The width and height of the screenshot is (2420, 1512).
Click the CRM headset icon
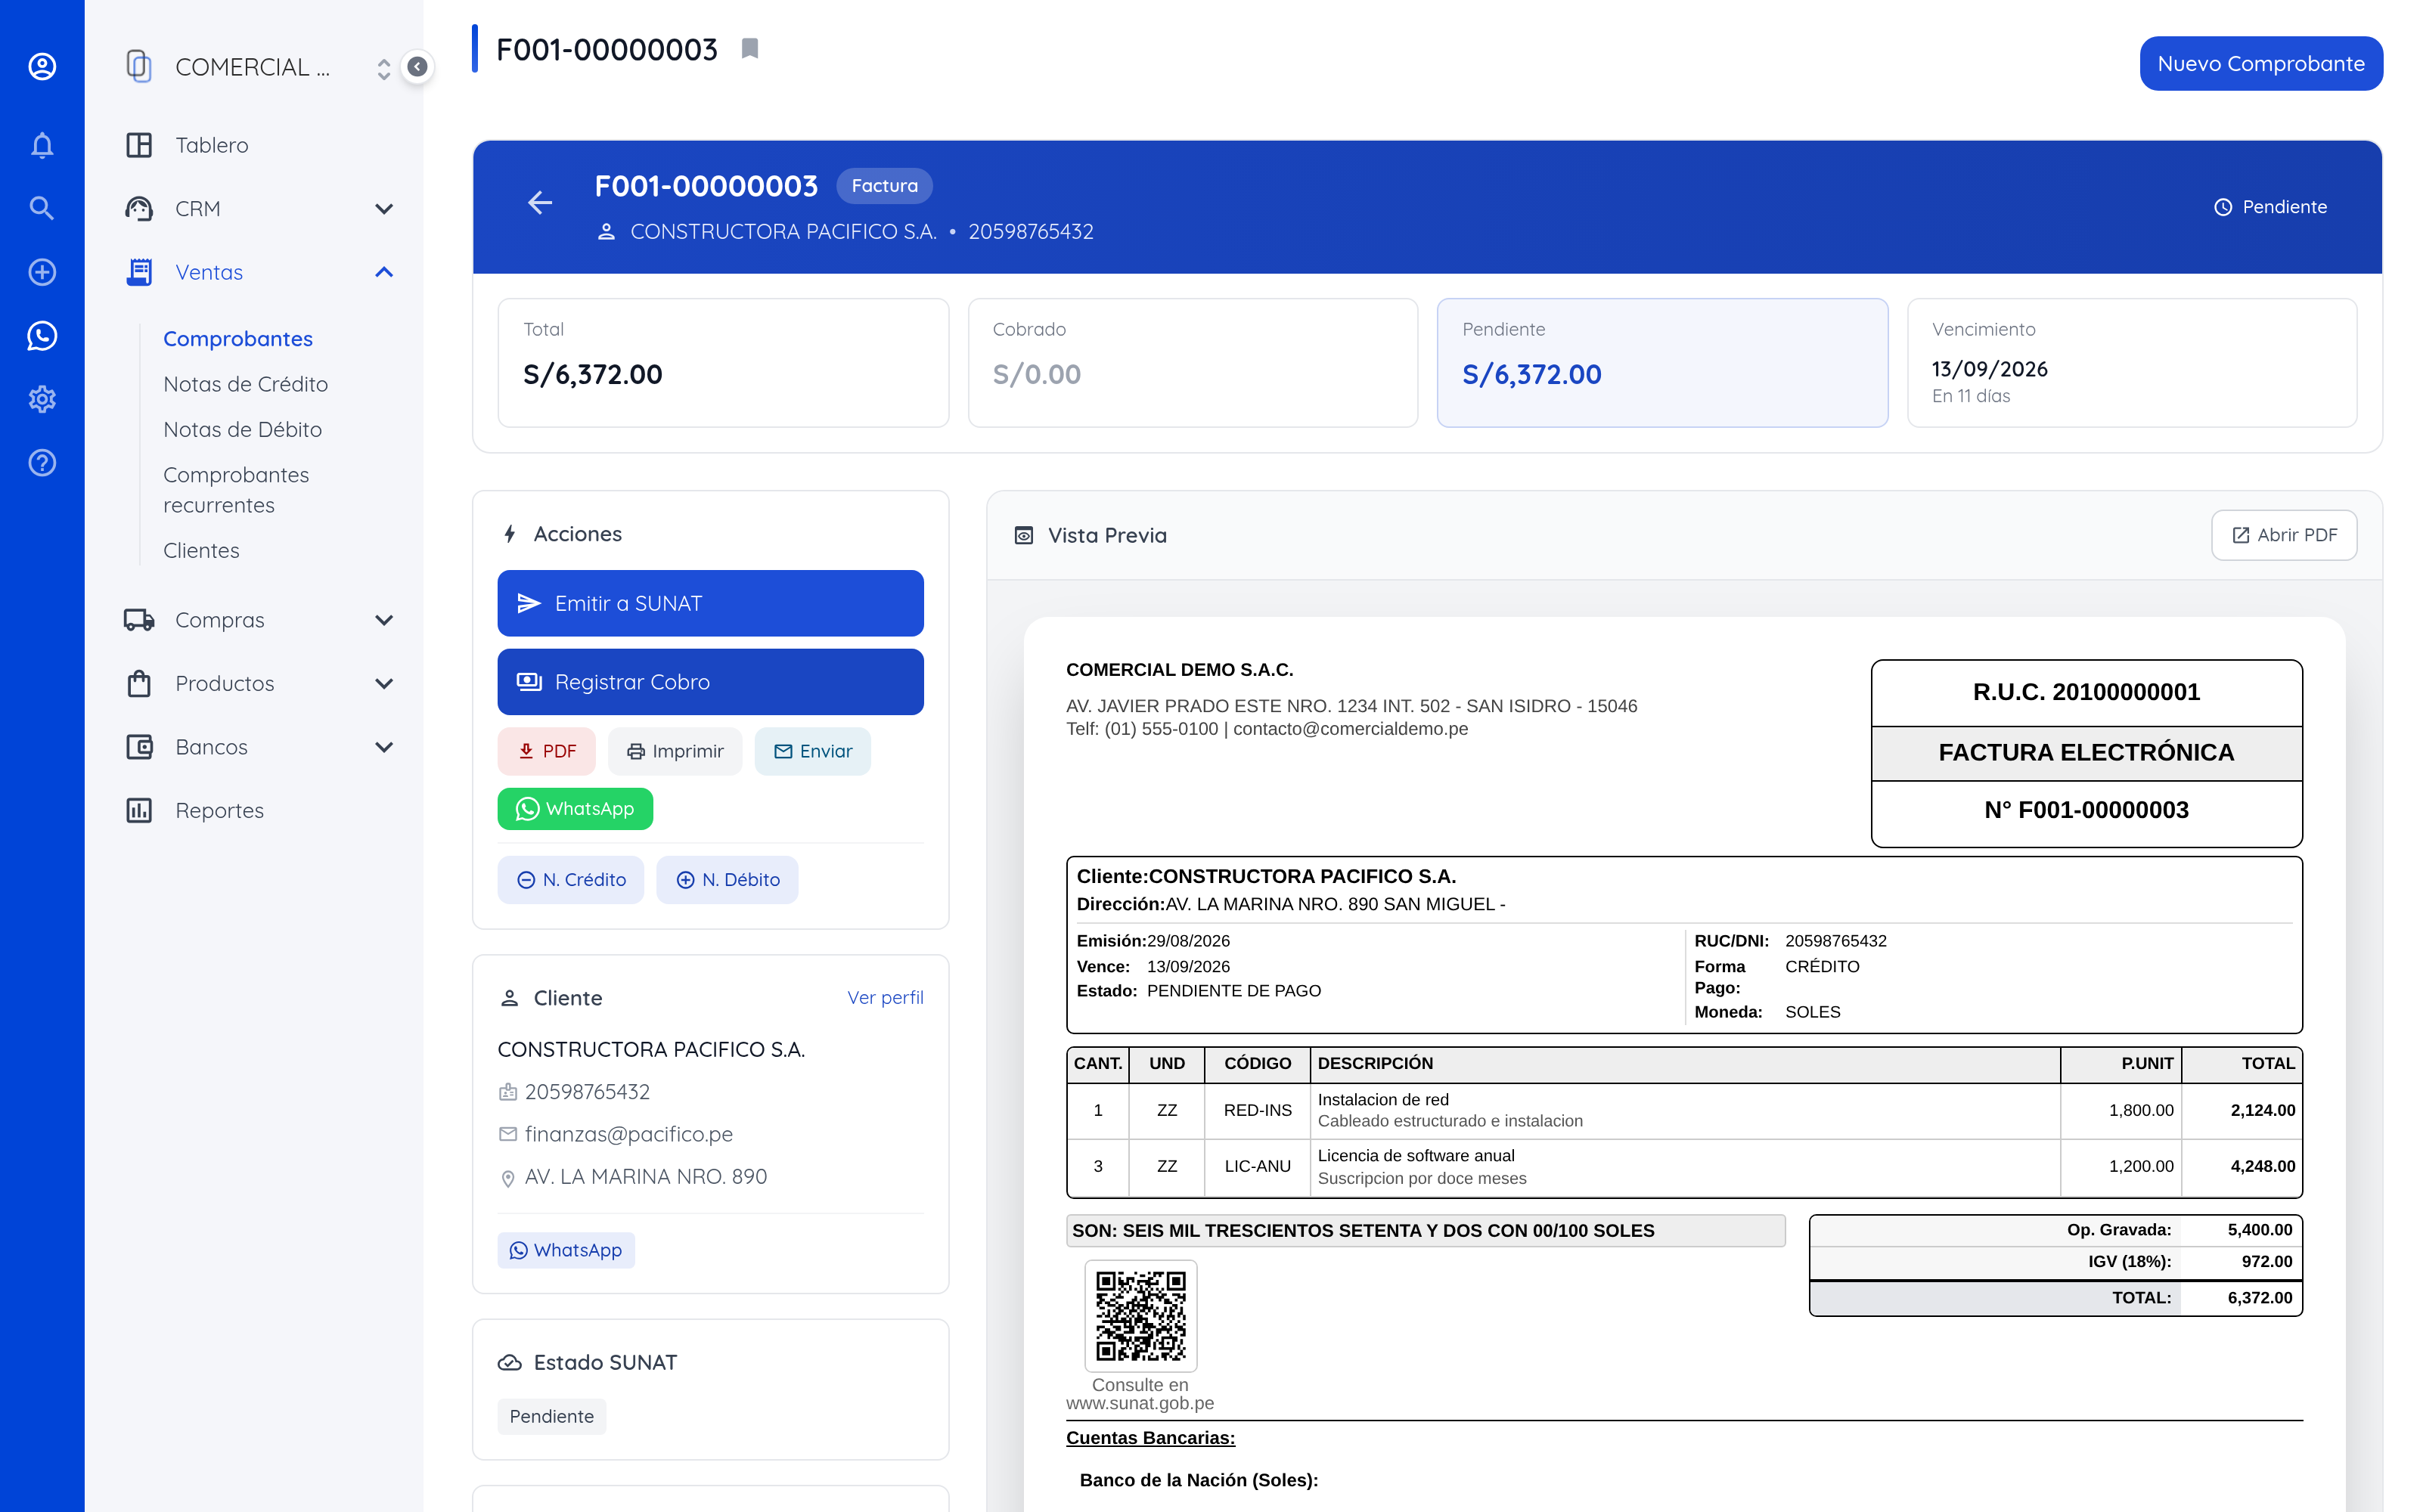tap(139, 208)
